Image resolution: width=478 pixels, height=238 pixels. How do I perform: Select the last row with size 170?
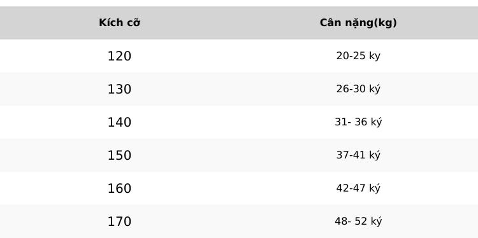(239, 221)
